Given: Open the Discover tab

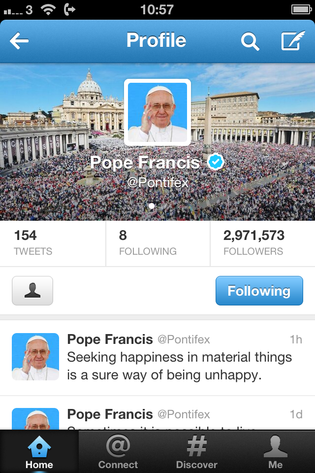Looking at the screenshot, I should [x=197, y=452].
